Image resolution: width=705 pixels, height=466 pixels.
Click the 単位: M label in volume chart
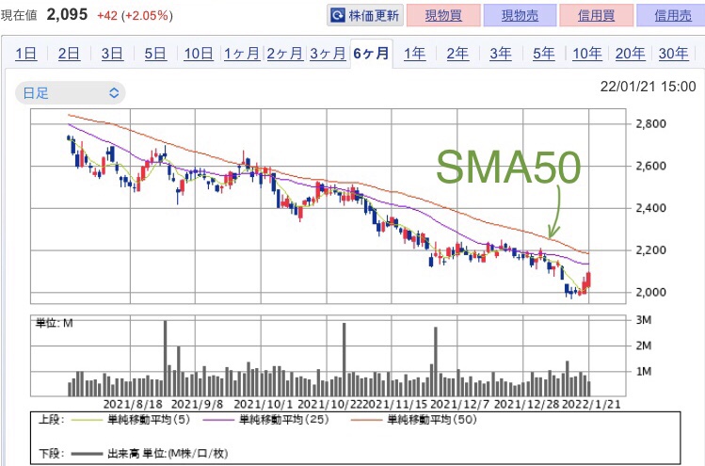(54, 323)
